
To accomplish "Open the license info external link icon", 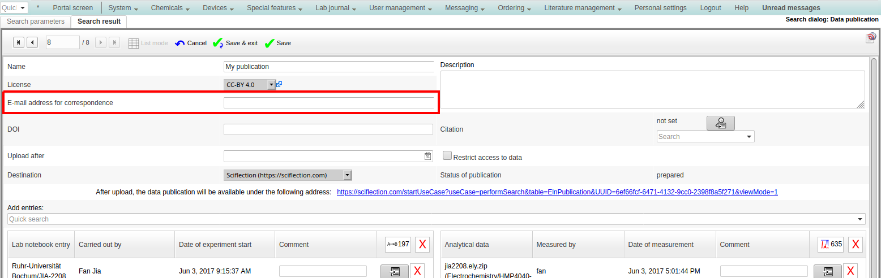I will (x=279, y=84).
